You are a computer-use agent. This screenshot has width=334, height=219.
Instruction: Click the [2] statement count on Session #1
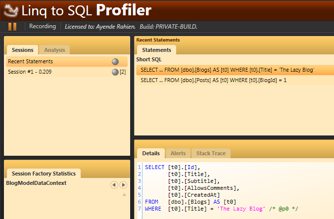[x=123, y=72]
